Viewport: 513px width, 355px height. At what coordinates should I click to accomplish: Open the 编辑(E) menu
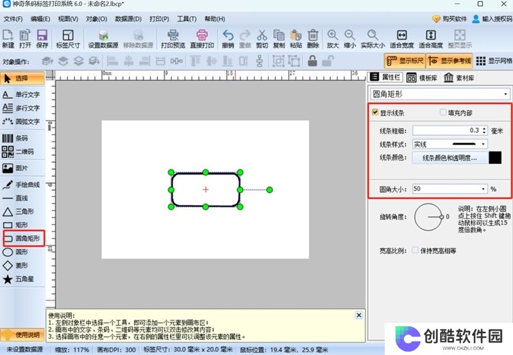point(40,19)
